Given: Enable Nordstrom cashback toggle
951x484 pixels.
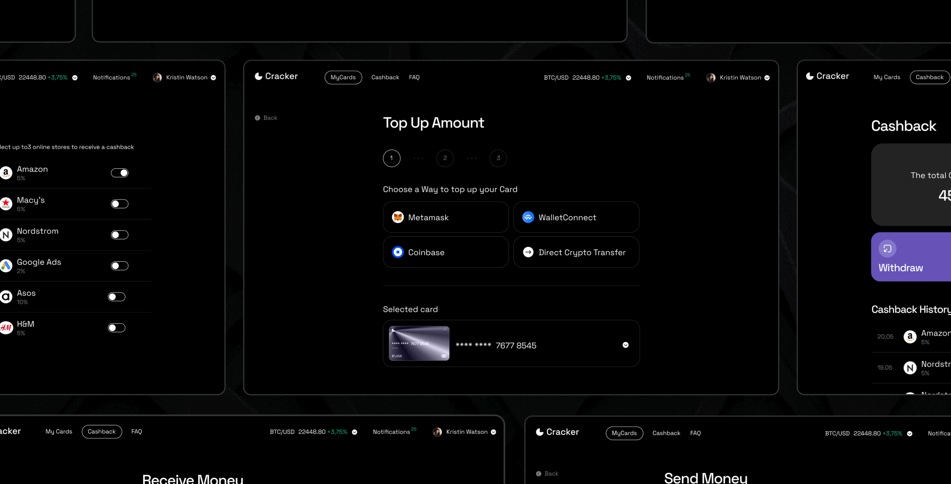Looking at the screenshot, I should tap(120, 235).
